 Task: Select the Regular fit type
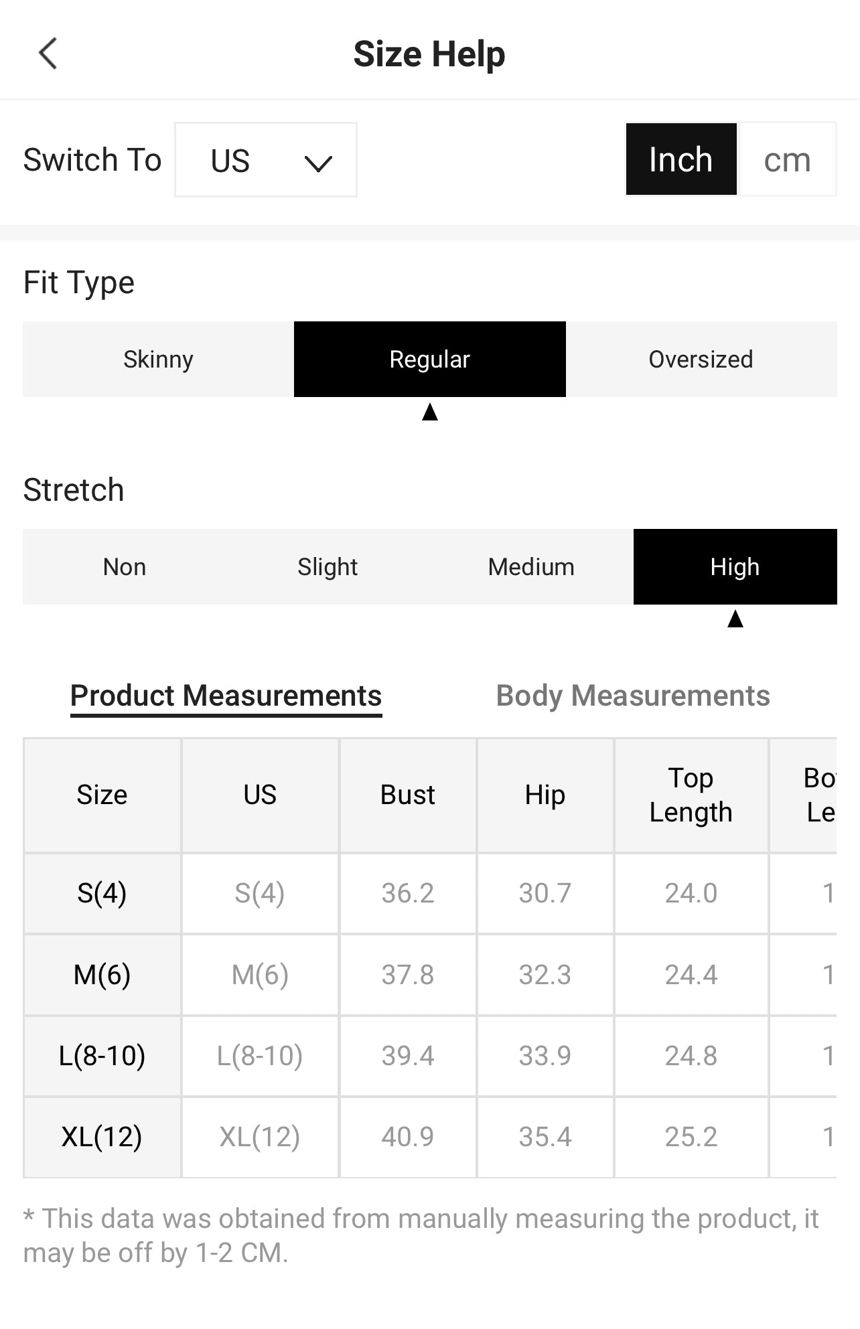point(430,360)
